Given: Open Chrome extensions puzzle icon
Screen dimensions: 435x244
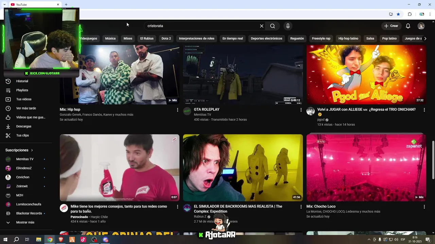Looking at the screenshot, I should 410,14.
